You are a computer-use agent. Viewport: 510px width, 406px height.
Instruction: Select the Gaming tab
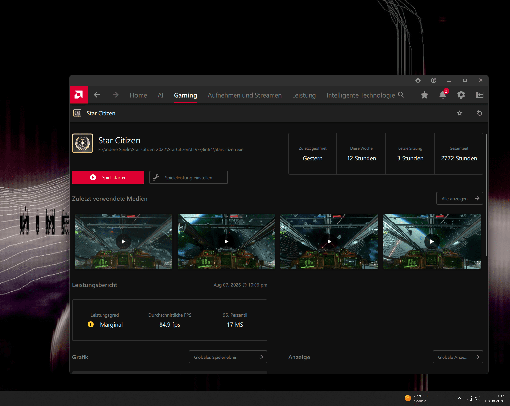click(x=185, y=95)
